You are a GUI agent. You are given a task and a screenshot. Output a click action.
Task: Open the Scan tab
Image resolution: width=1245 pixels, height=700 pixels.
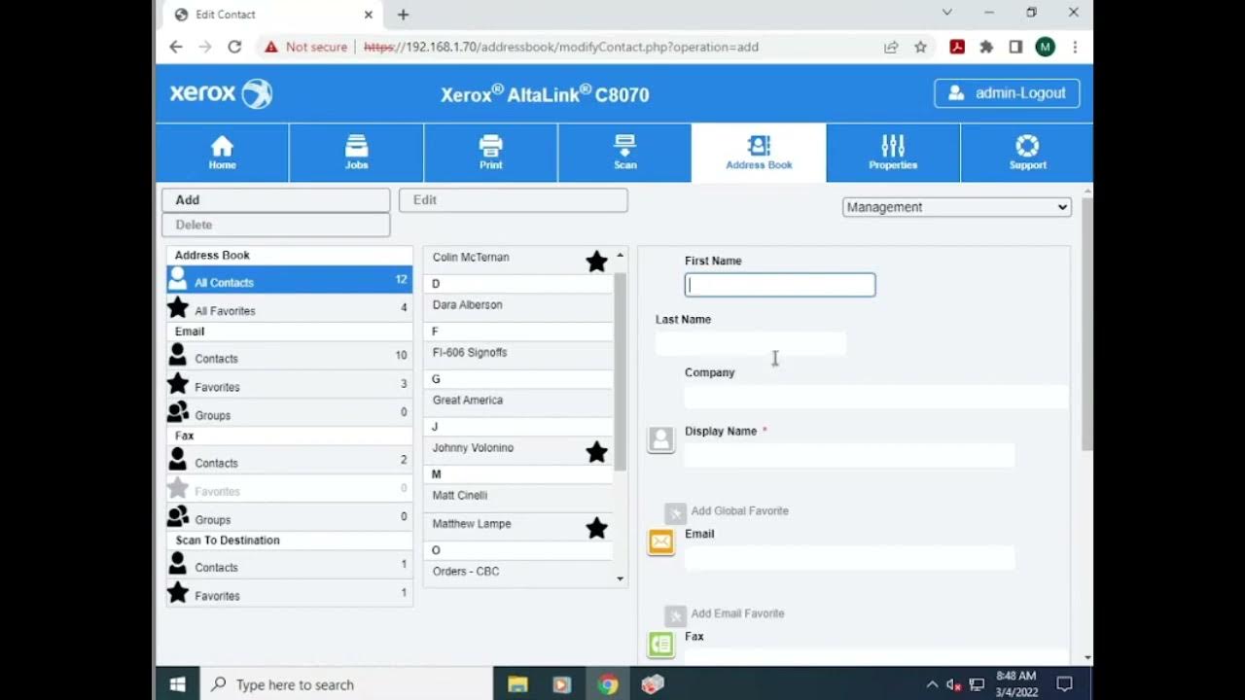624,153
